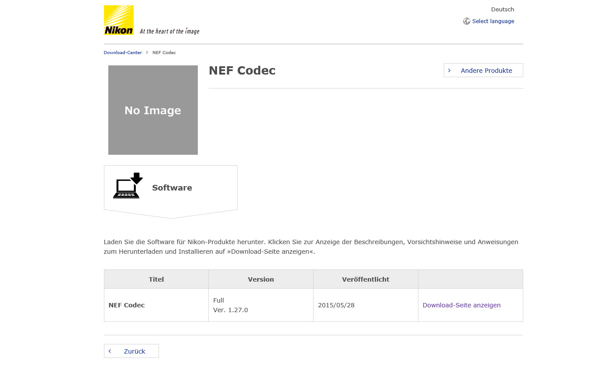Click the Version column header
Image resolution: width=604 pixels, height=371 pixels.
(x=261, y=279)
